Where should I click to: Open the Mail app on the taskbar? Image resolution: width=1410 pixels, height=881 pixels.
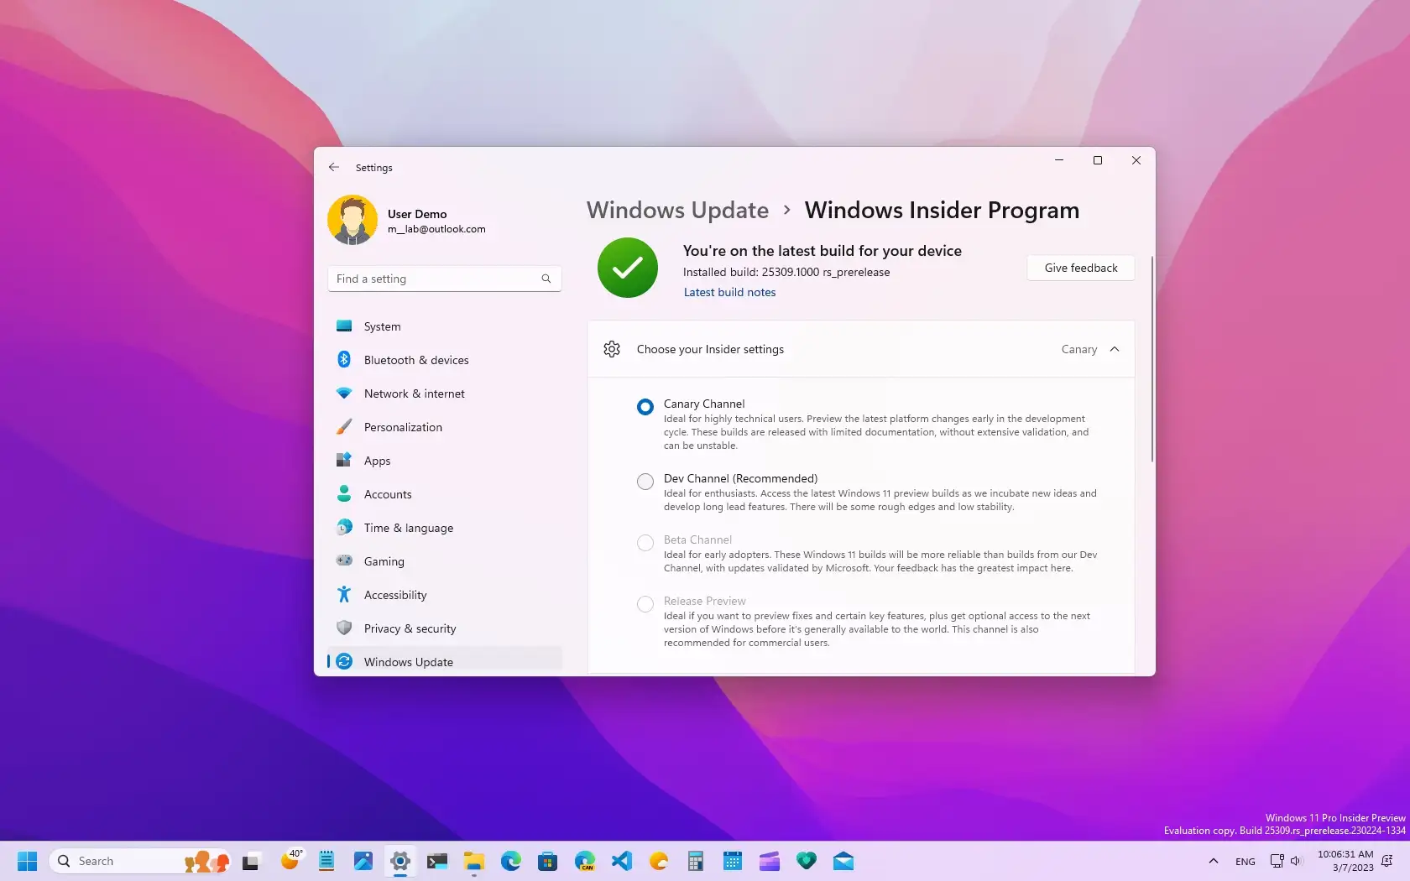coord(843,861)
